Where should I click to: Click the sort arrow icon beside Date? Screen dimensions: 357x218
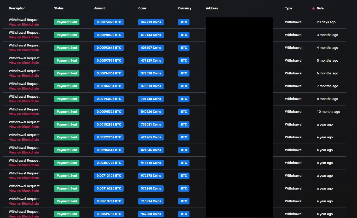pos(313,8)
